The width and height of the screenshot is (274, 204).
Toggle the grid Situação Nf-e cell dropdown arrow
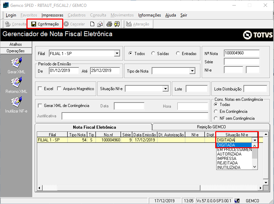[x=255, y=140]
